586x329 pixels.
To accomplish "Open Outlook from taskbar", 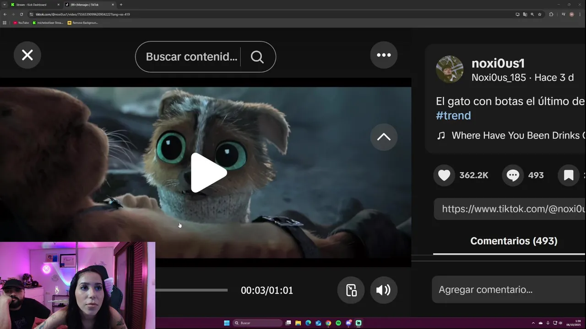I will (318, 323).
